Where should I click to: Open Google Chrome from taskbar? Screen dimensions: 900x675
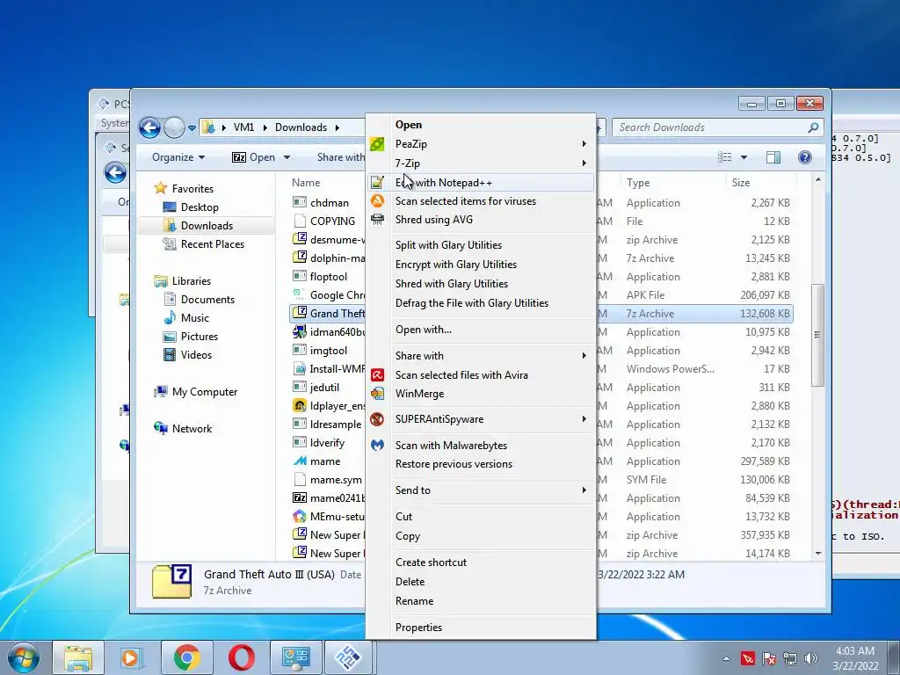186,657
